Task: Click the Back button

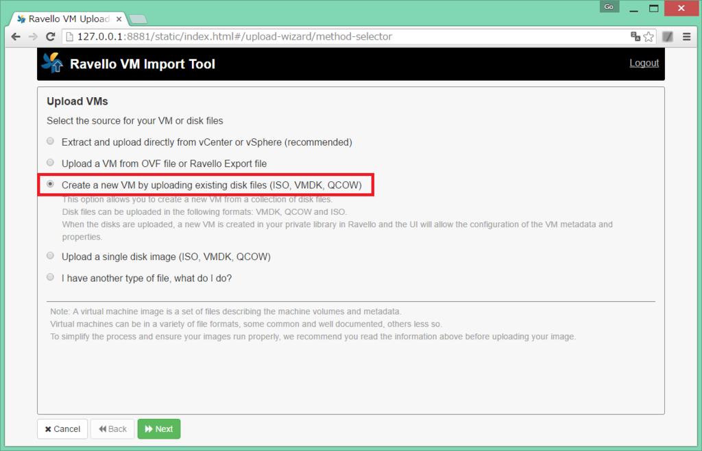Action: click(112, 429)
